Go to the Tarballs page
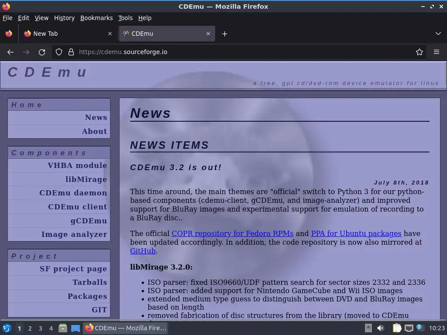447x335 pixels. pos(89,282)
